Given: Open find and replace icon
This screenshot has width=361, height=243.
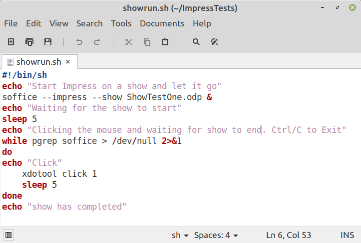Looking at the screenshot, I should (x=214, y=42).
